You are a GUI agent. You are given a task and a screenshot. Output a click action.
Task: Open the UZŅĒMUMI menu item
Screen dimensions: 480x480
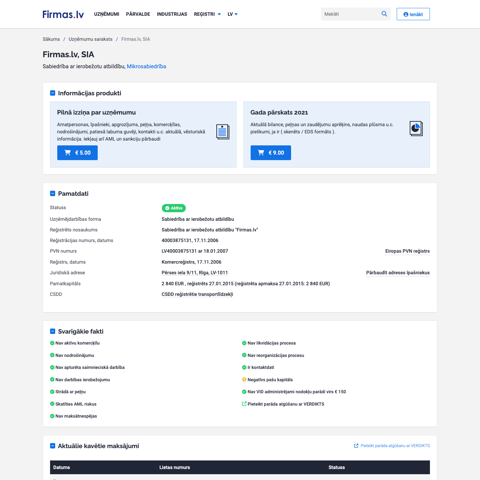(107, 14)
